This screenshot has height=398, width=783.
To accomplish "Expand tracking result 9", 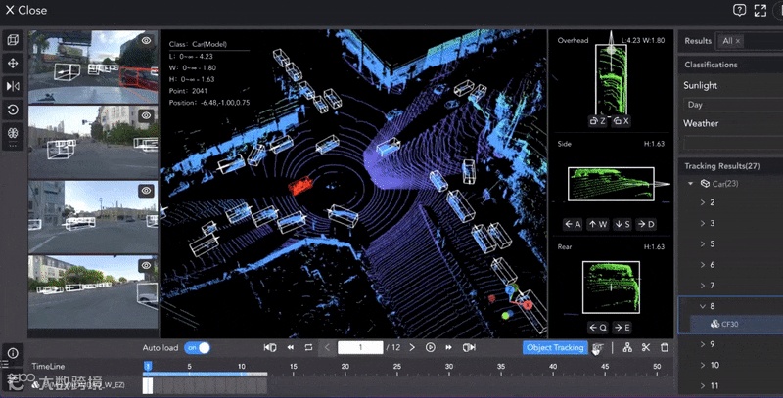I will click(x=703, y=344).
